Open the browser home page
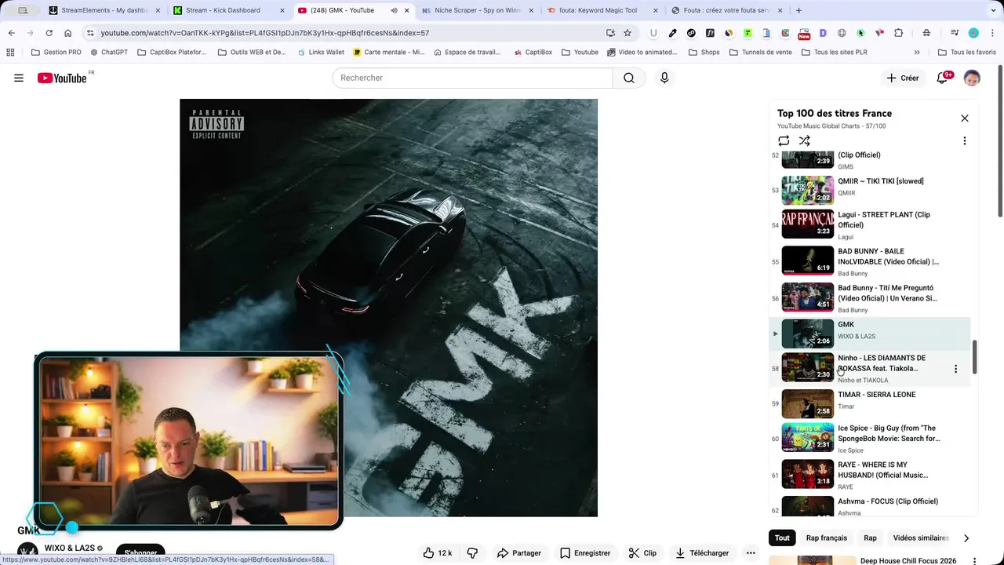 coord(67,33)
